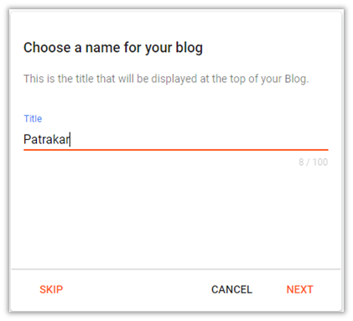The height and width of the screenshot is (321, 353).
Task: Click the '100' in the character counter
Action: pos(320,162)
